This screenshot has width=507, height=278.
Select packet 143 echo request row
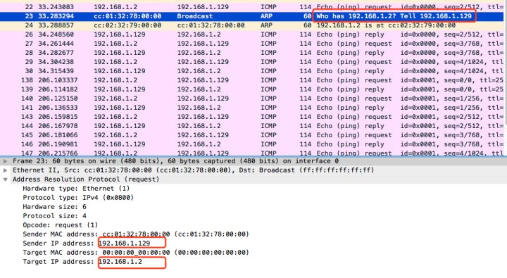pos(252,117)
